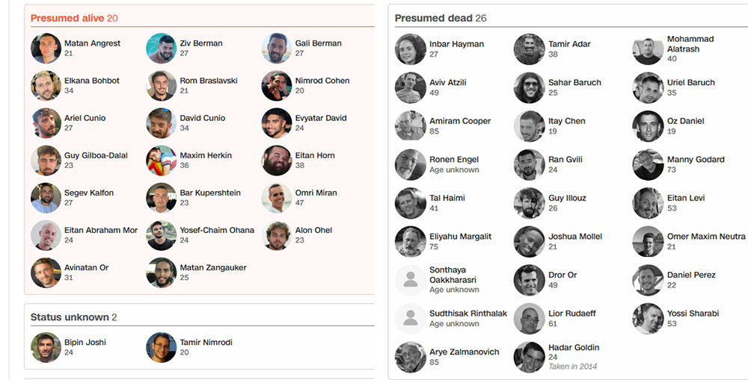Click Matan Angrest's profile photo

46,49
